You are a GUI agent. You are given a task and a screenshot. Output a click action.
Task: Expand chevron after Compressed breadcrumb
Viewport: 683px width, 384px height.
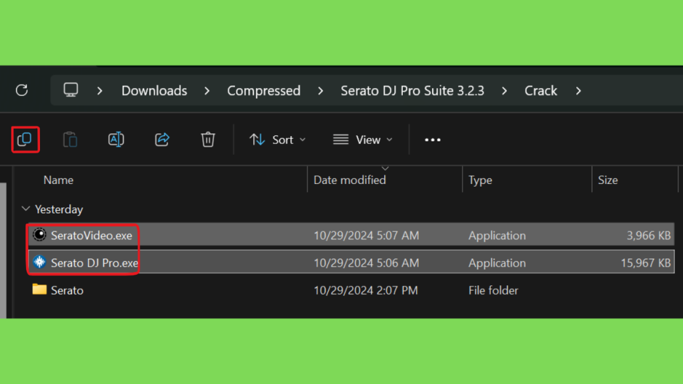coord(321,91)
